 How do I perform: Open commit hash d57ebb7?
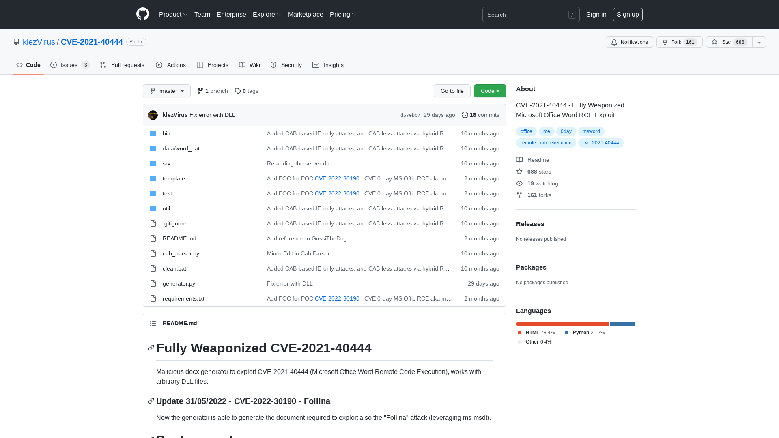(410, 115)
